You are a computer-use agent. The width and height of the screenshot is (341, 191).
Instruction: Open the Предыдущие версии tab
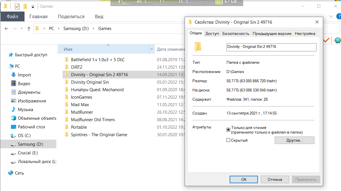(272, 33)
